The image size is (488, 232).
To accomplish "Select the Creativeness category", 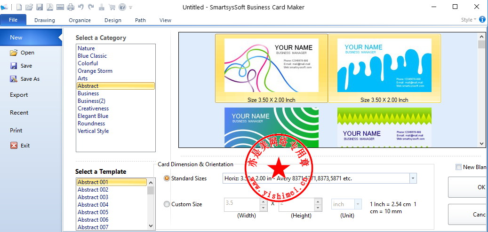I will tap(93, 108).
